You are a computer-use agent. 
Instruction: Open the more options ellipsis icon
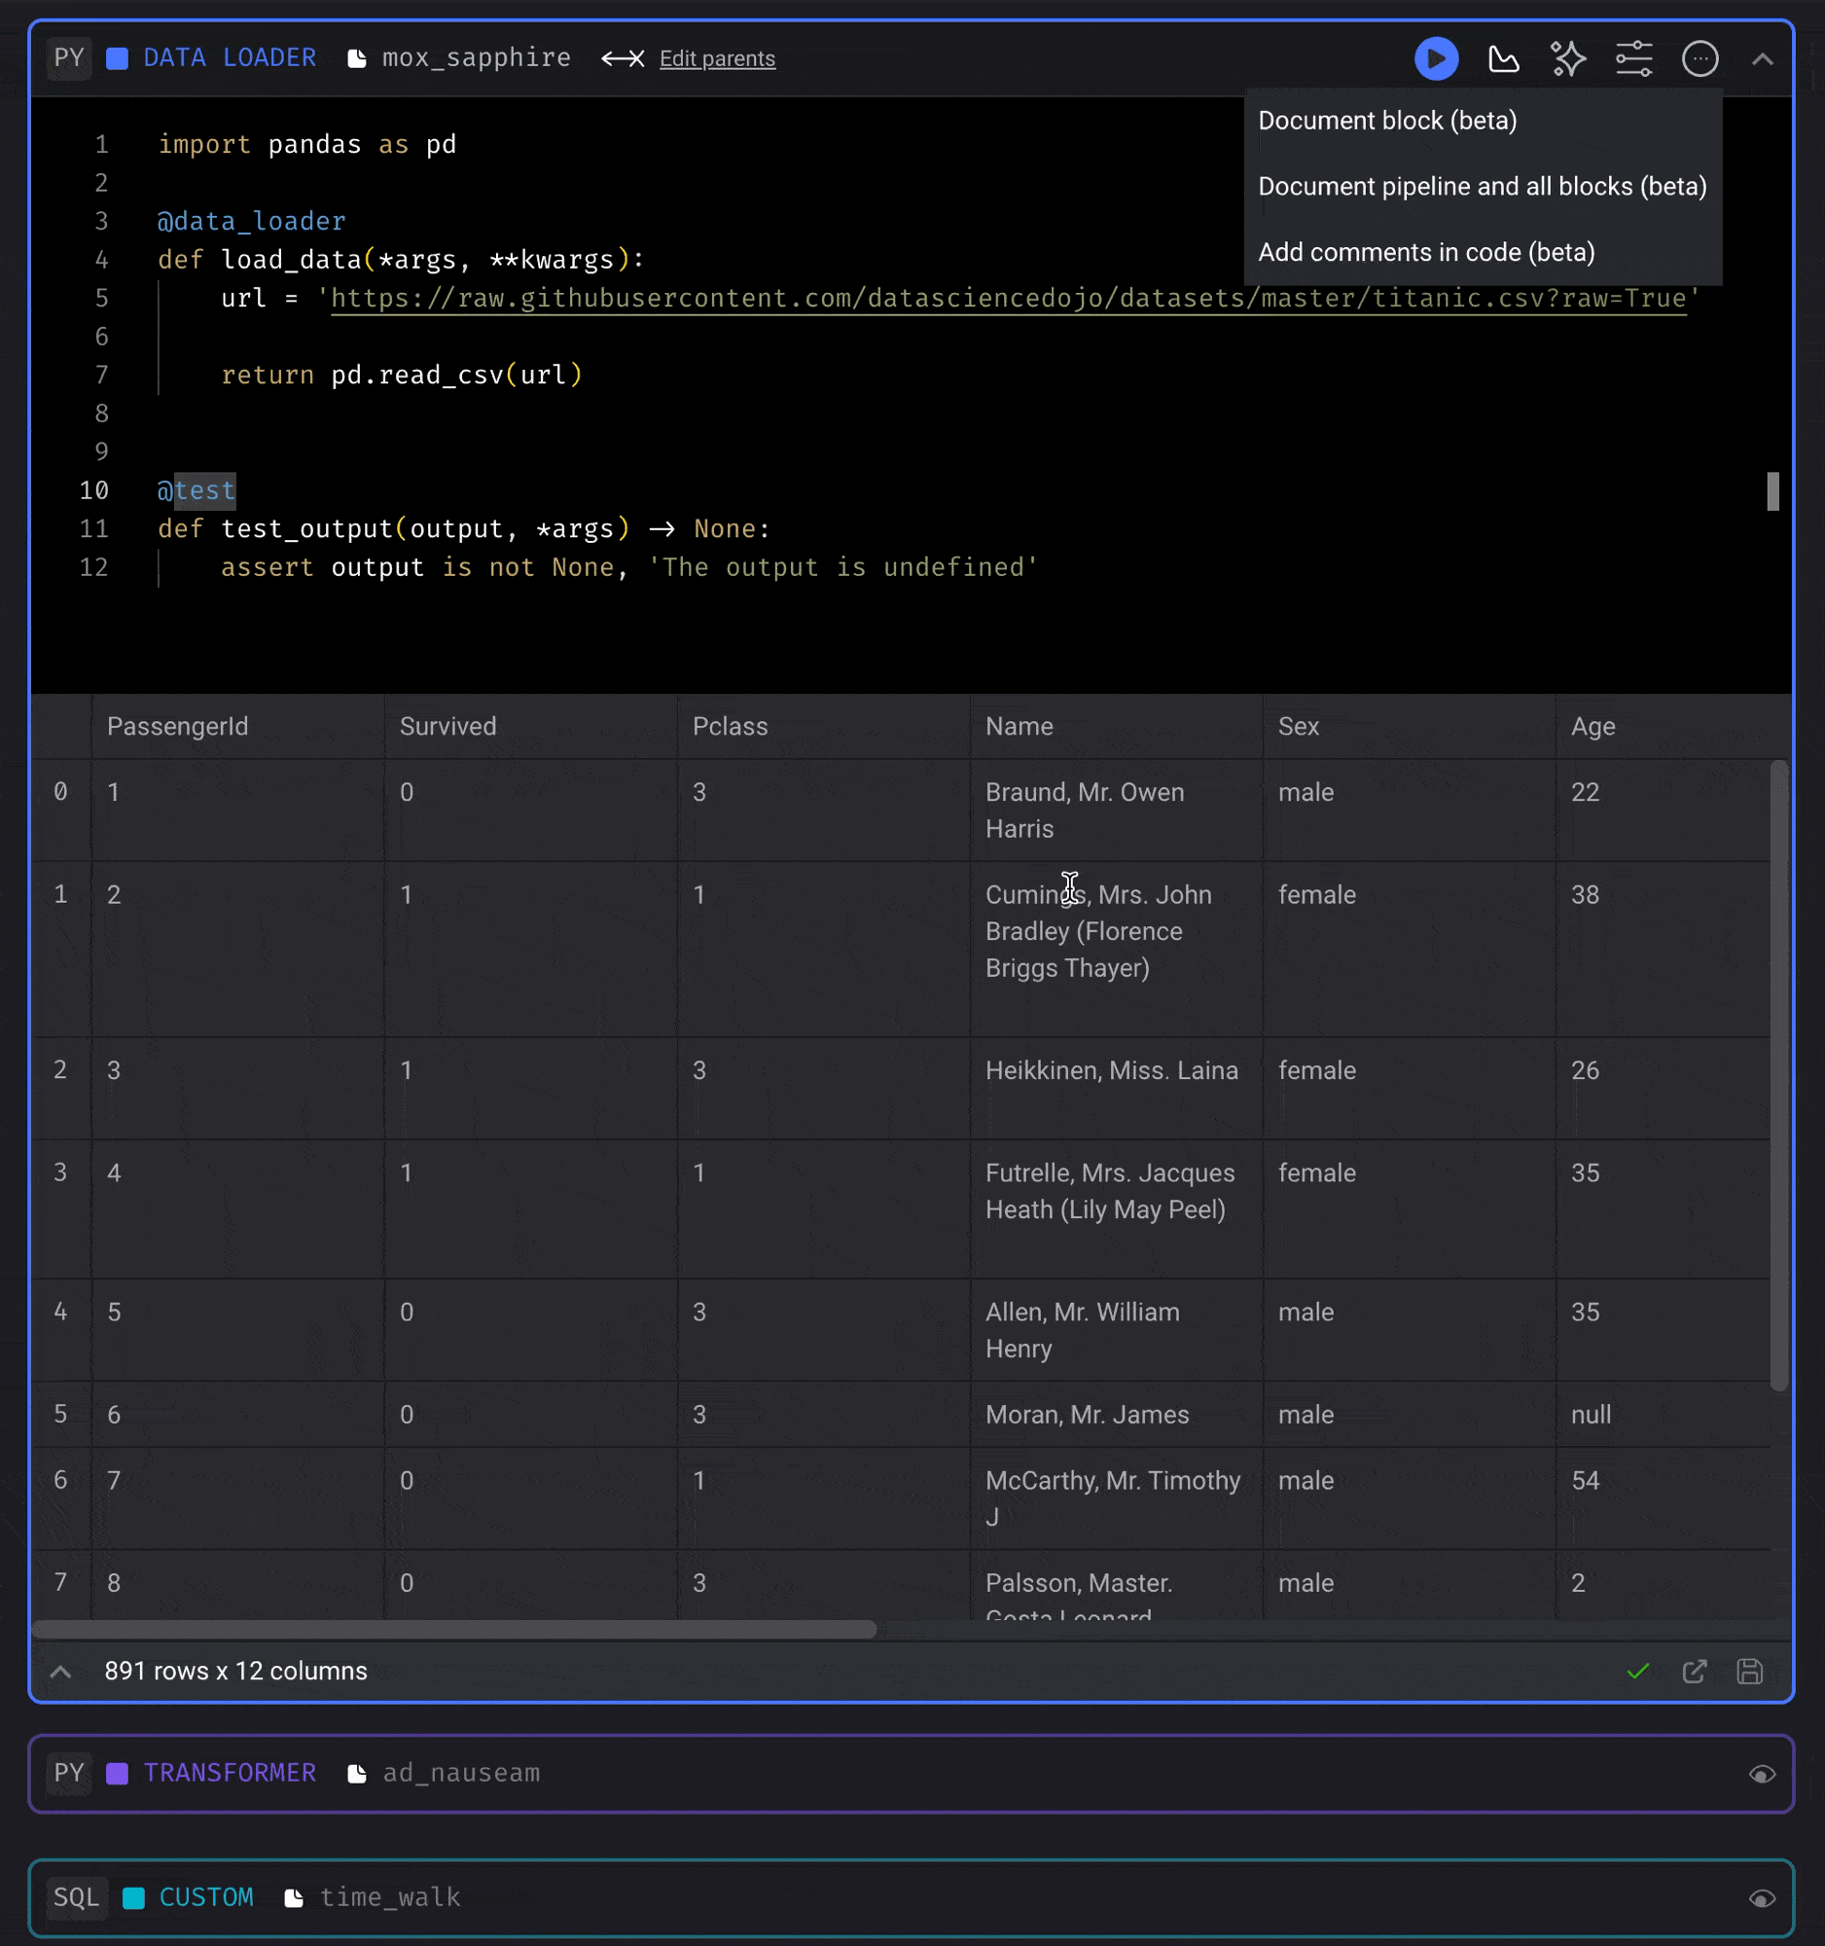coord(1700,58)
